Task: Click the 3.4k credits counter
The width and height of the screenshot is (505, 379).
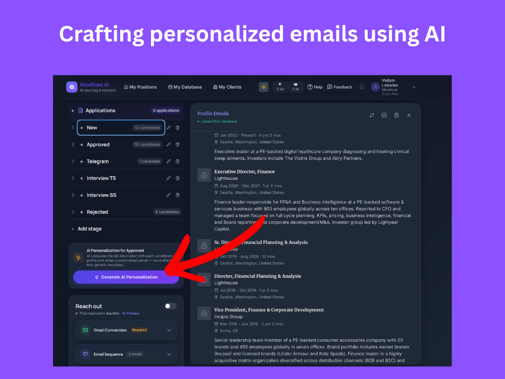Action: tap(280, 87)
